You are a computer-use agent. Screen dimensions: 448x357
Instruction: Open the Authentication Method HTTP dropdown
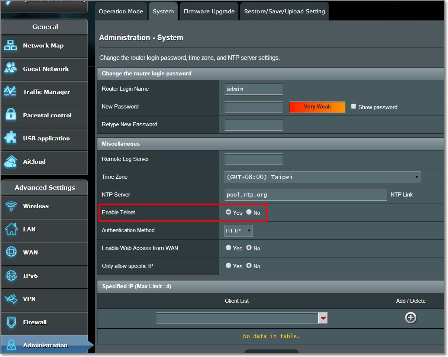[x=238, y=231]
